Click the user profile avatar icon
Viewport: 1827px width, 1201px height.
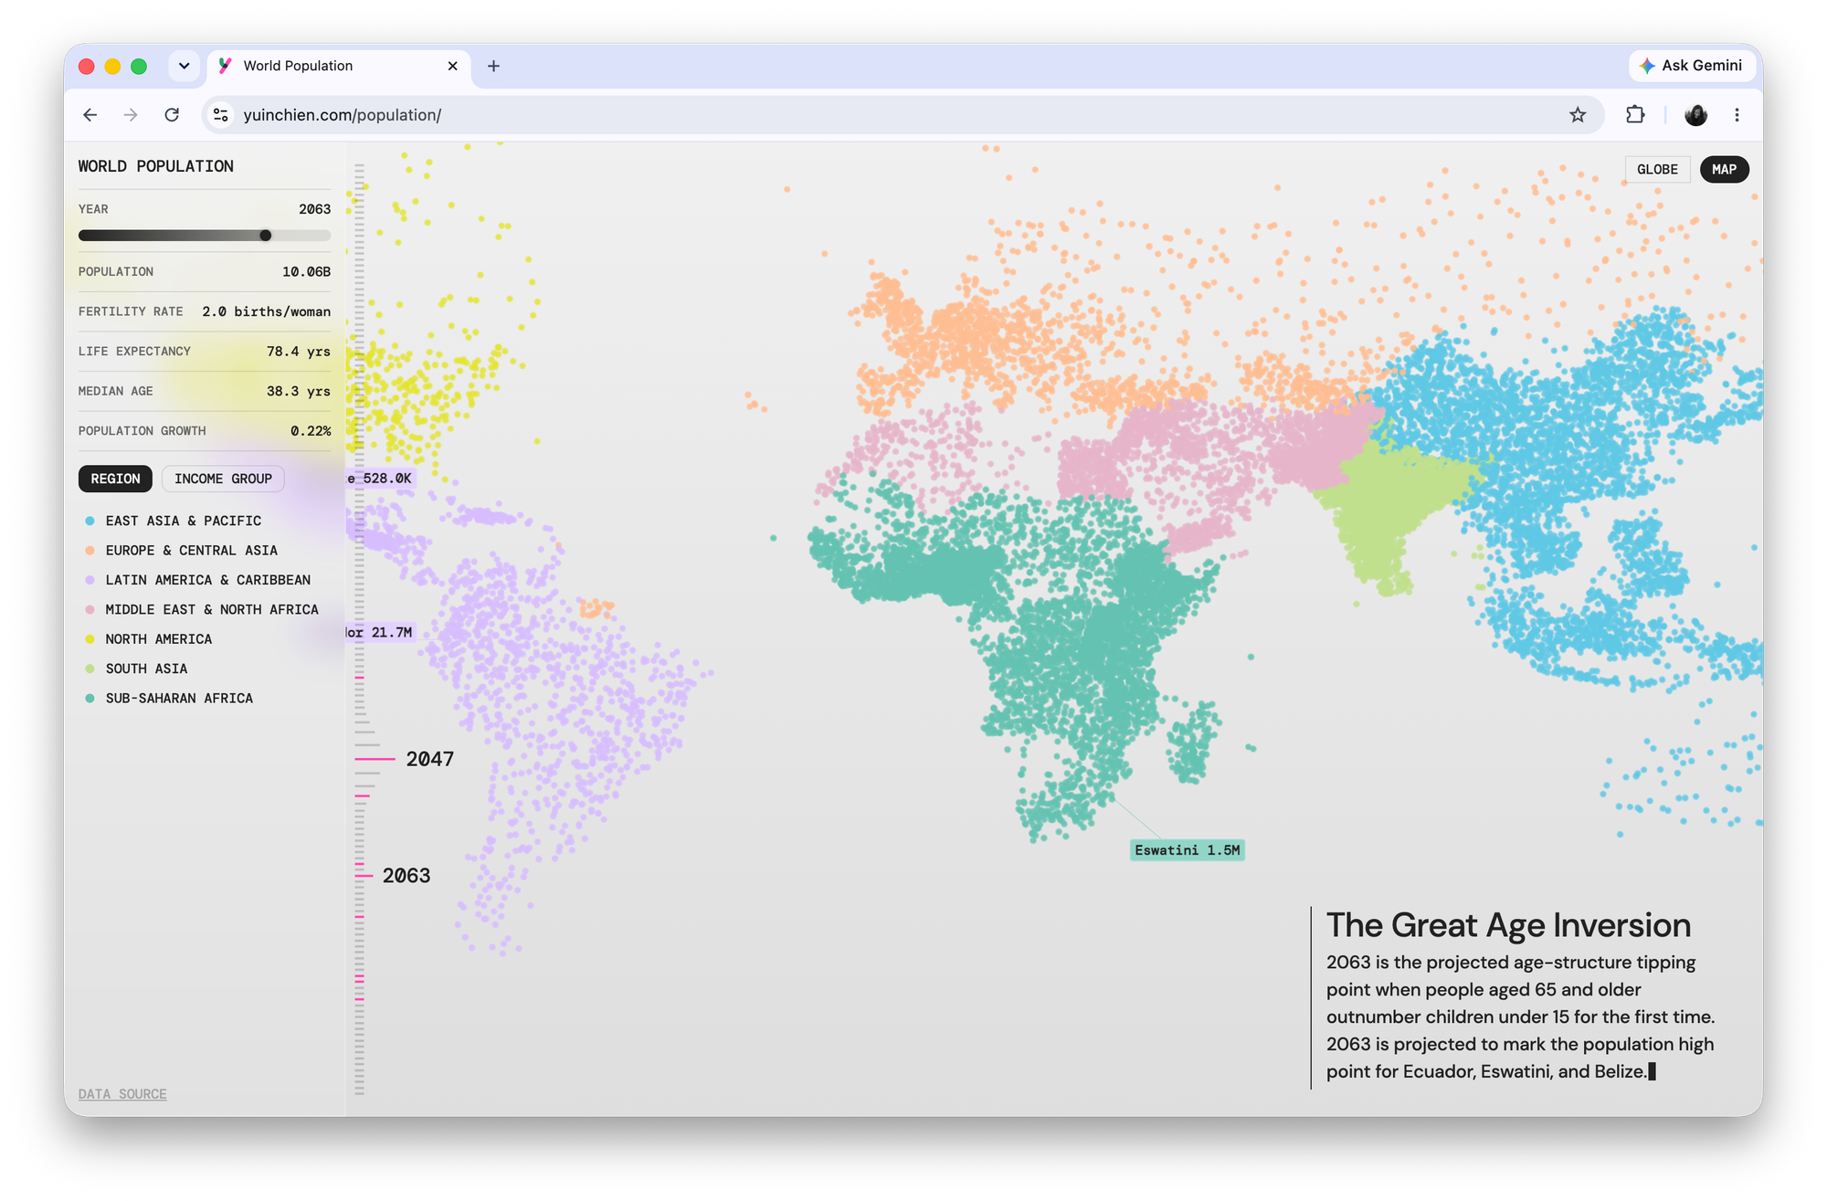1695,115
